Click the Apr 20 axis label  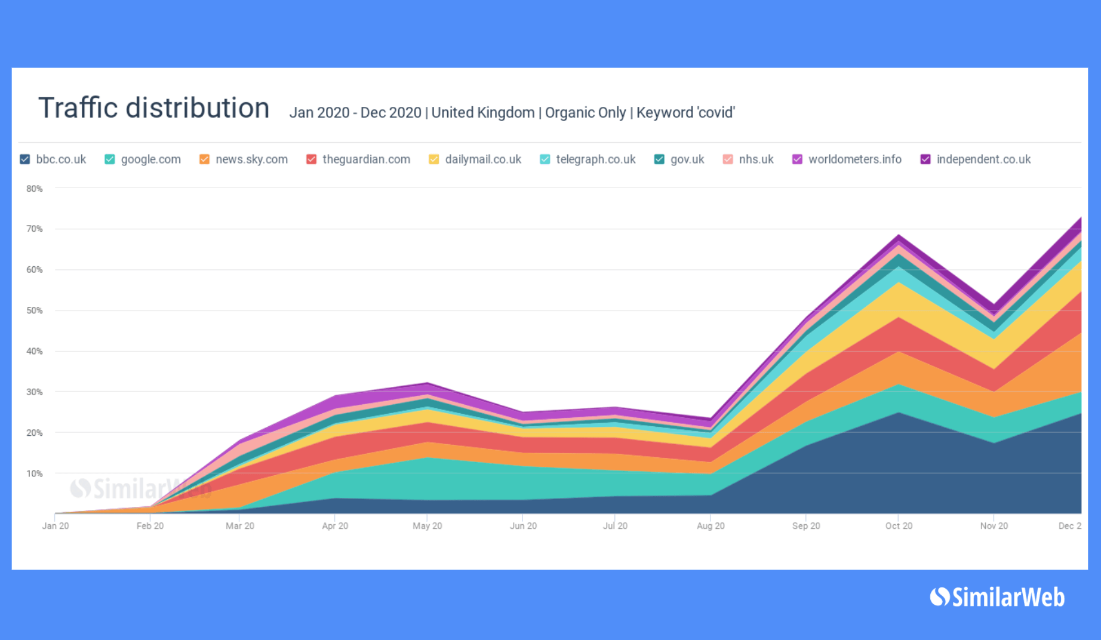click(335, 526)
